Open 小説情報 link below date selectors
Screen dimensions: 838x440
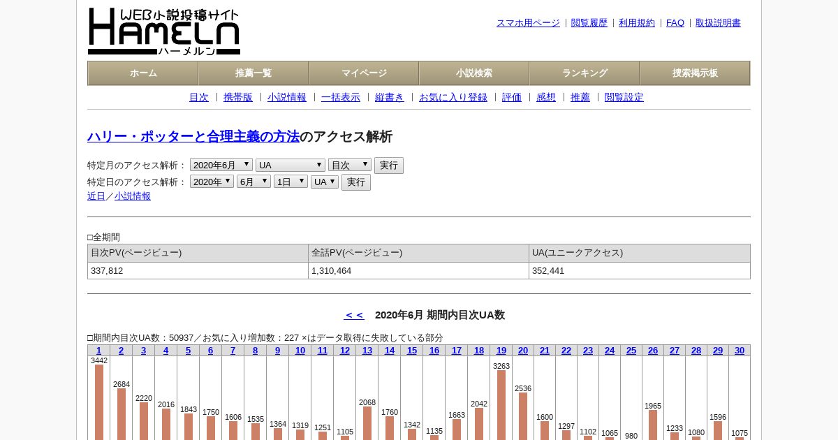tap(133, 196)
